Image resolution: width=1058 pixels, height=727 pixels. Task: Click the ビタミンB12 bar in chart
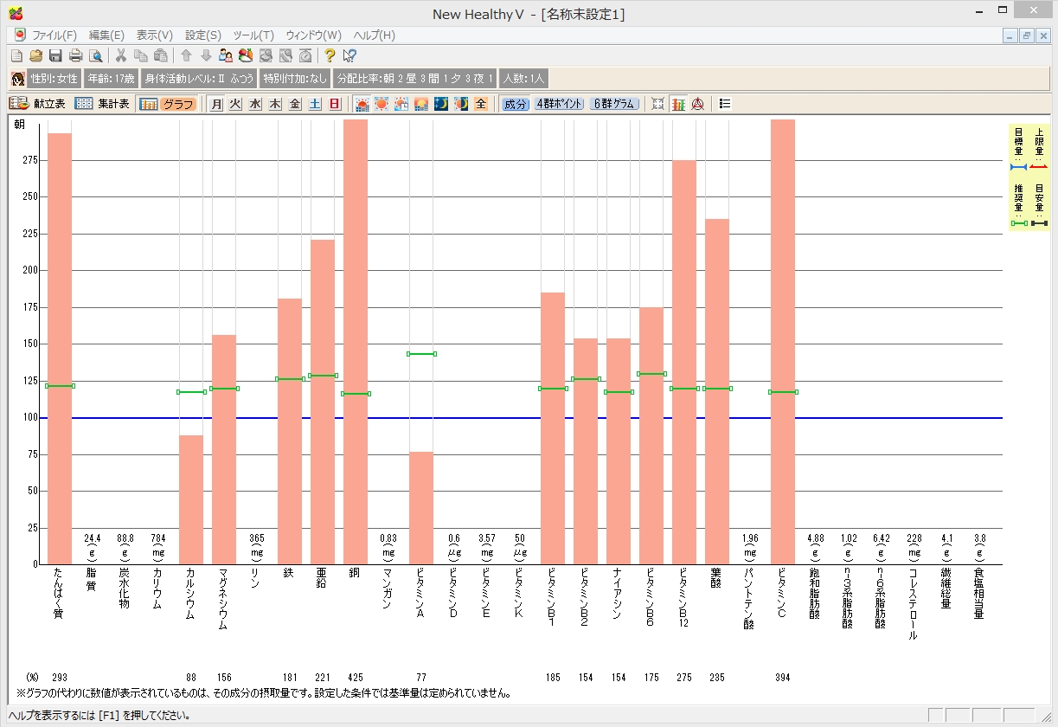click(684, 362)
